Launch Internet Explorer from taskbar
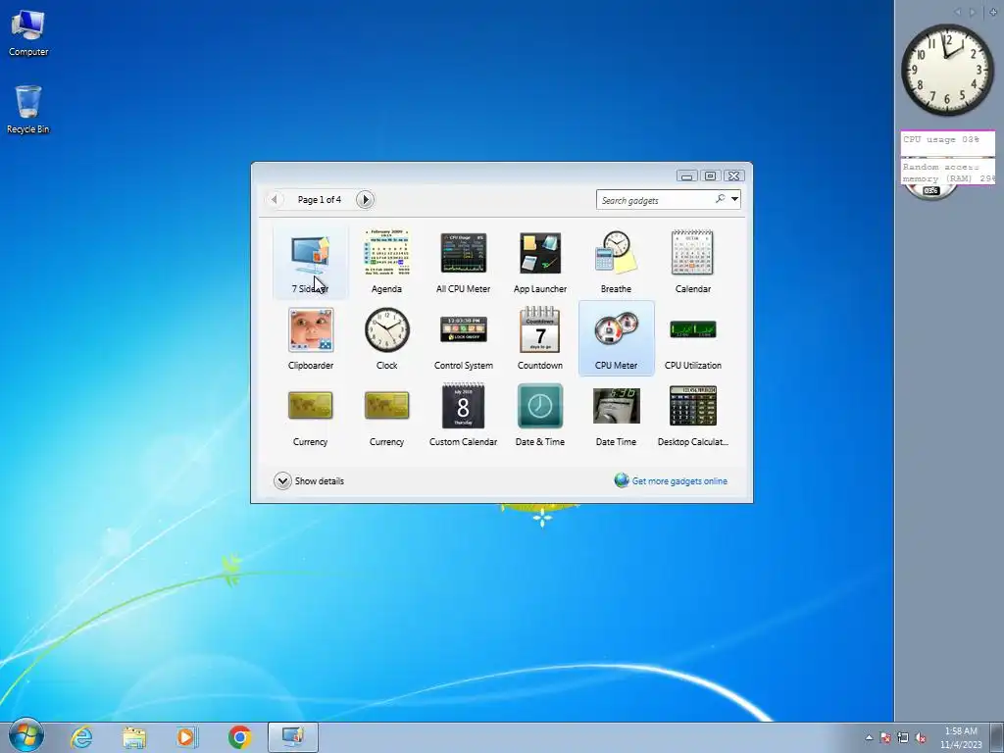 coord(81,737)
